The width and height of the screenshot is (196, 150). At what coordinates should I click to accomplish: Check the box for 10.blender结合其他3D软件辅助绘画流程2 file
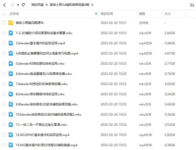coord(4,114)
